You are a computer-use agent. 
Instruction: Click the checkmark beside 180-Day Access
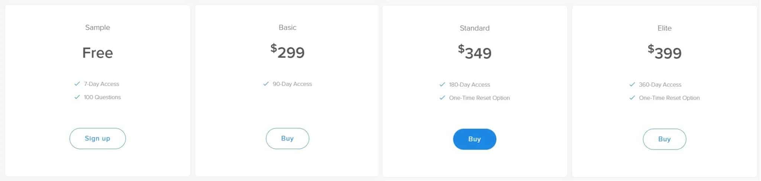442,84
